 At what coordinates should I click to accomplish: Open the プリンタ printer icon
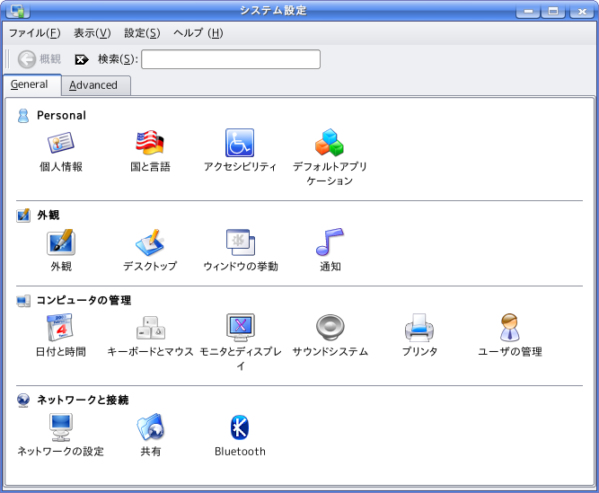coord(419,327)
